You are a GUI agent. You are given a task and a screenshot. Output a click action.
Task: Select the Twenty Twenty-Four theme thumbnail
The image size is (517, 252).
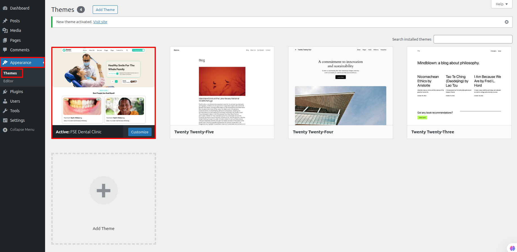click(x=340, y=86)
